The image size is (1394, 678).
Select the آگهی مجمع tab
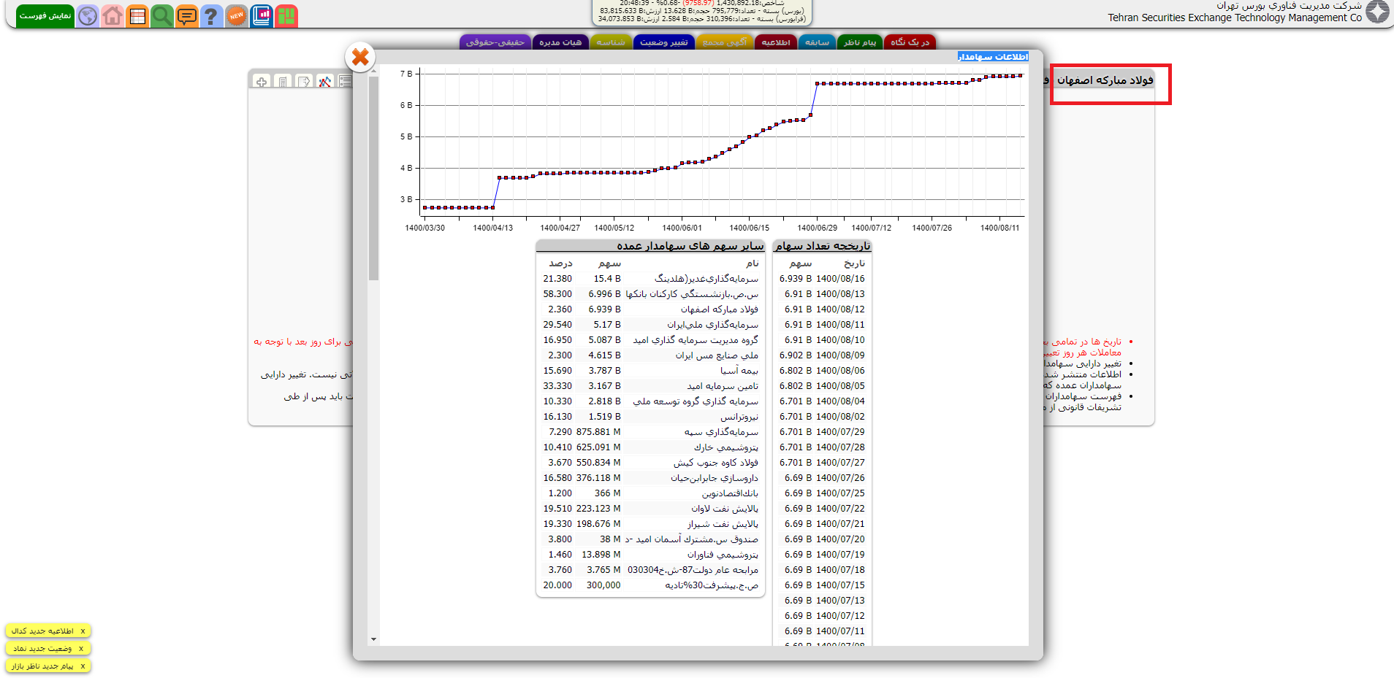coord(725,42)
